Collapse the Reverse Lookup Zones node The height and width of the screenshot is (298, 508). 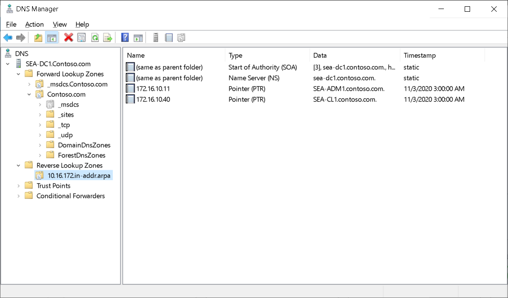tap(19, 166)
